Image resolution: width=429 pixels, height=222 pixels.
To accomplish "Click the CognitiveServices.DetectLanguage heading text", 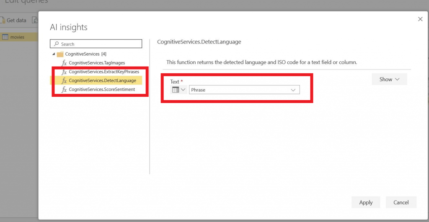I will pyautogui.click(x=199, y=42).
